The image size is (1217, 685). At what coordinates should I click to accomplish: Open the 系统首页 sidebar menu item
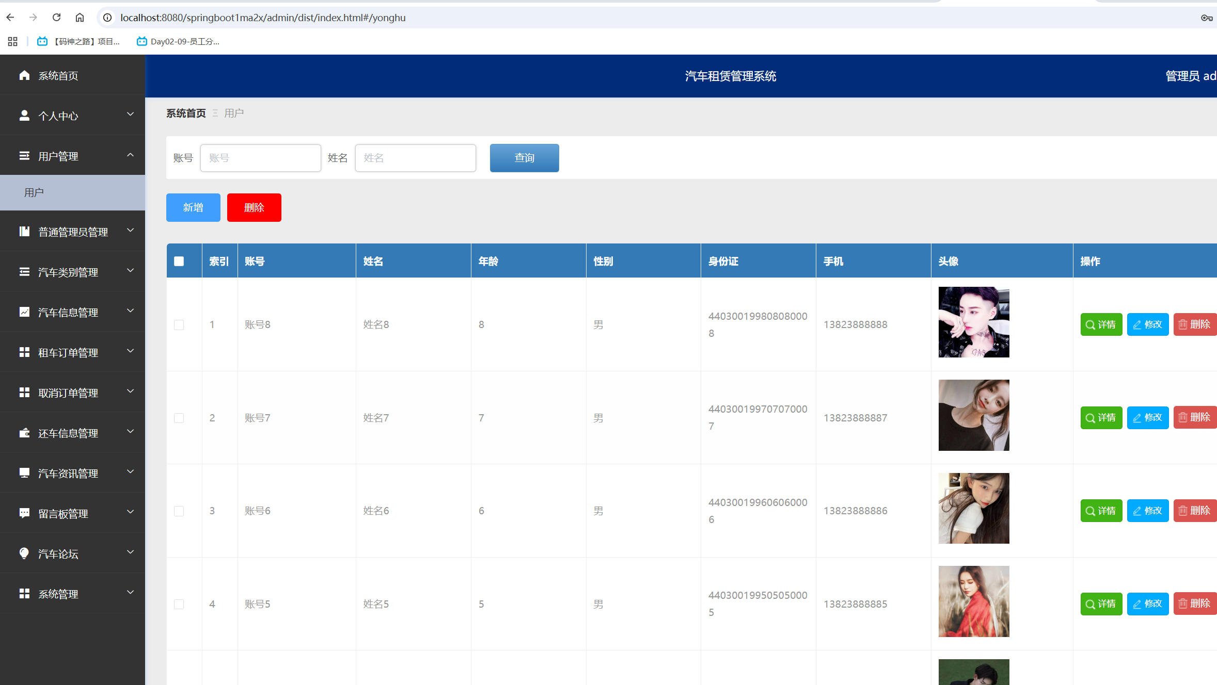click(72, 75)
